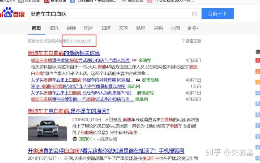The height and width of the screenshot is (163, 260).
Task: Open the 地图 tab
Action: 175,28
